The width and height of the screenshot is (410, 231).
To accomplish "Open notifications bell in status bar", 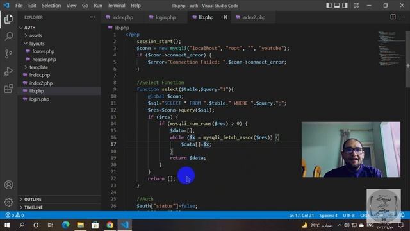I will [x=403, y=216].
